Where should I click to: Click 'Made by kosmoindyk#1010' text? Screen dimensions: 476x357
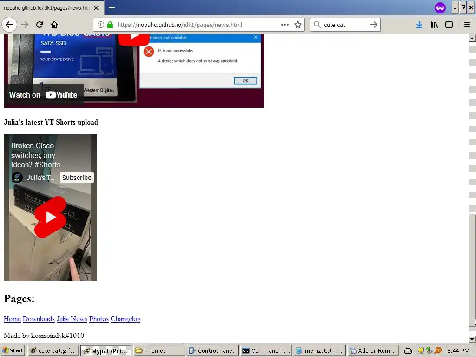[44, 336]
